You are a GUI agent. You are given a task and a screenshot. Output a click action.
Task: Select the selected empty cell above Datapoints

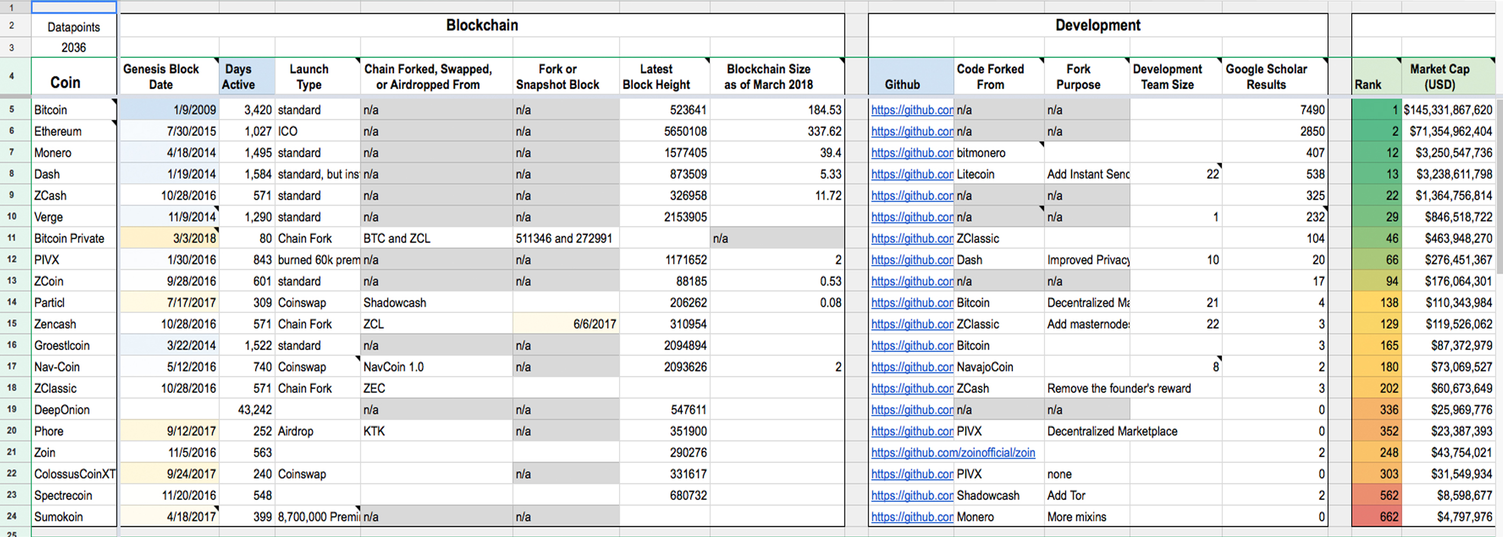tap(74, 8)
